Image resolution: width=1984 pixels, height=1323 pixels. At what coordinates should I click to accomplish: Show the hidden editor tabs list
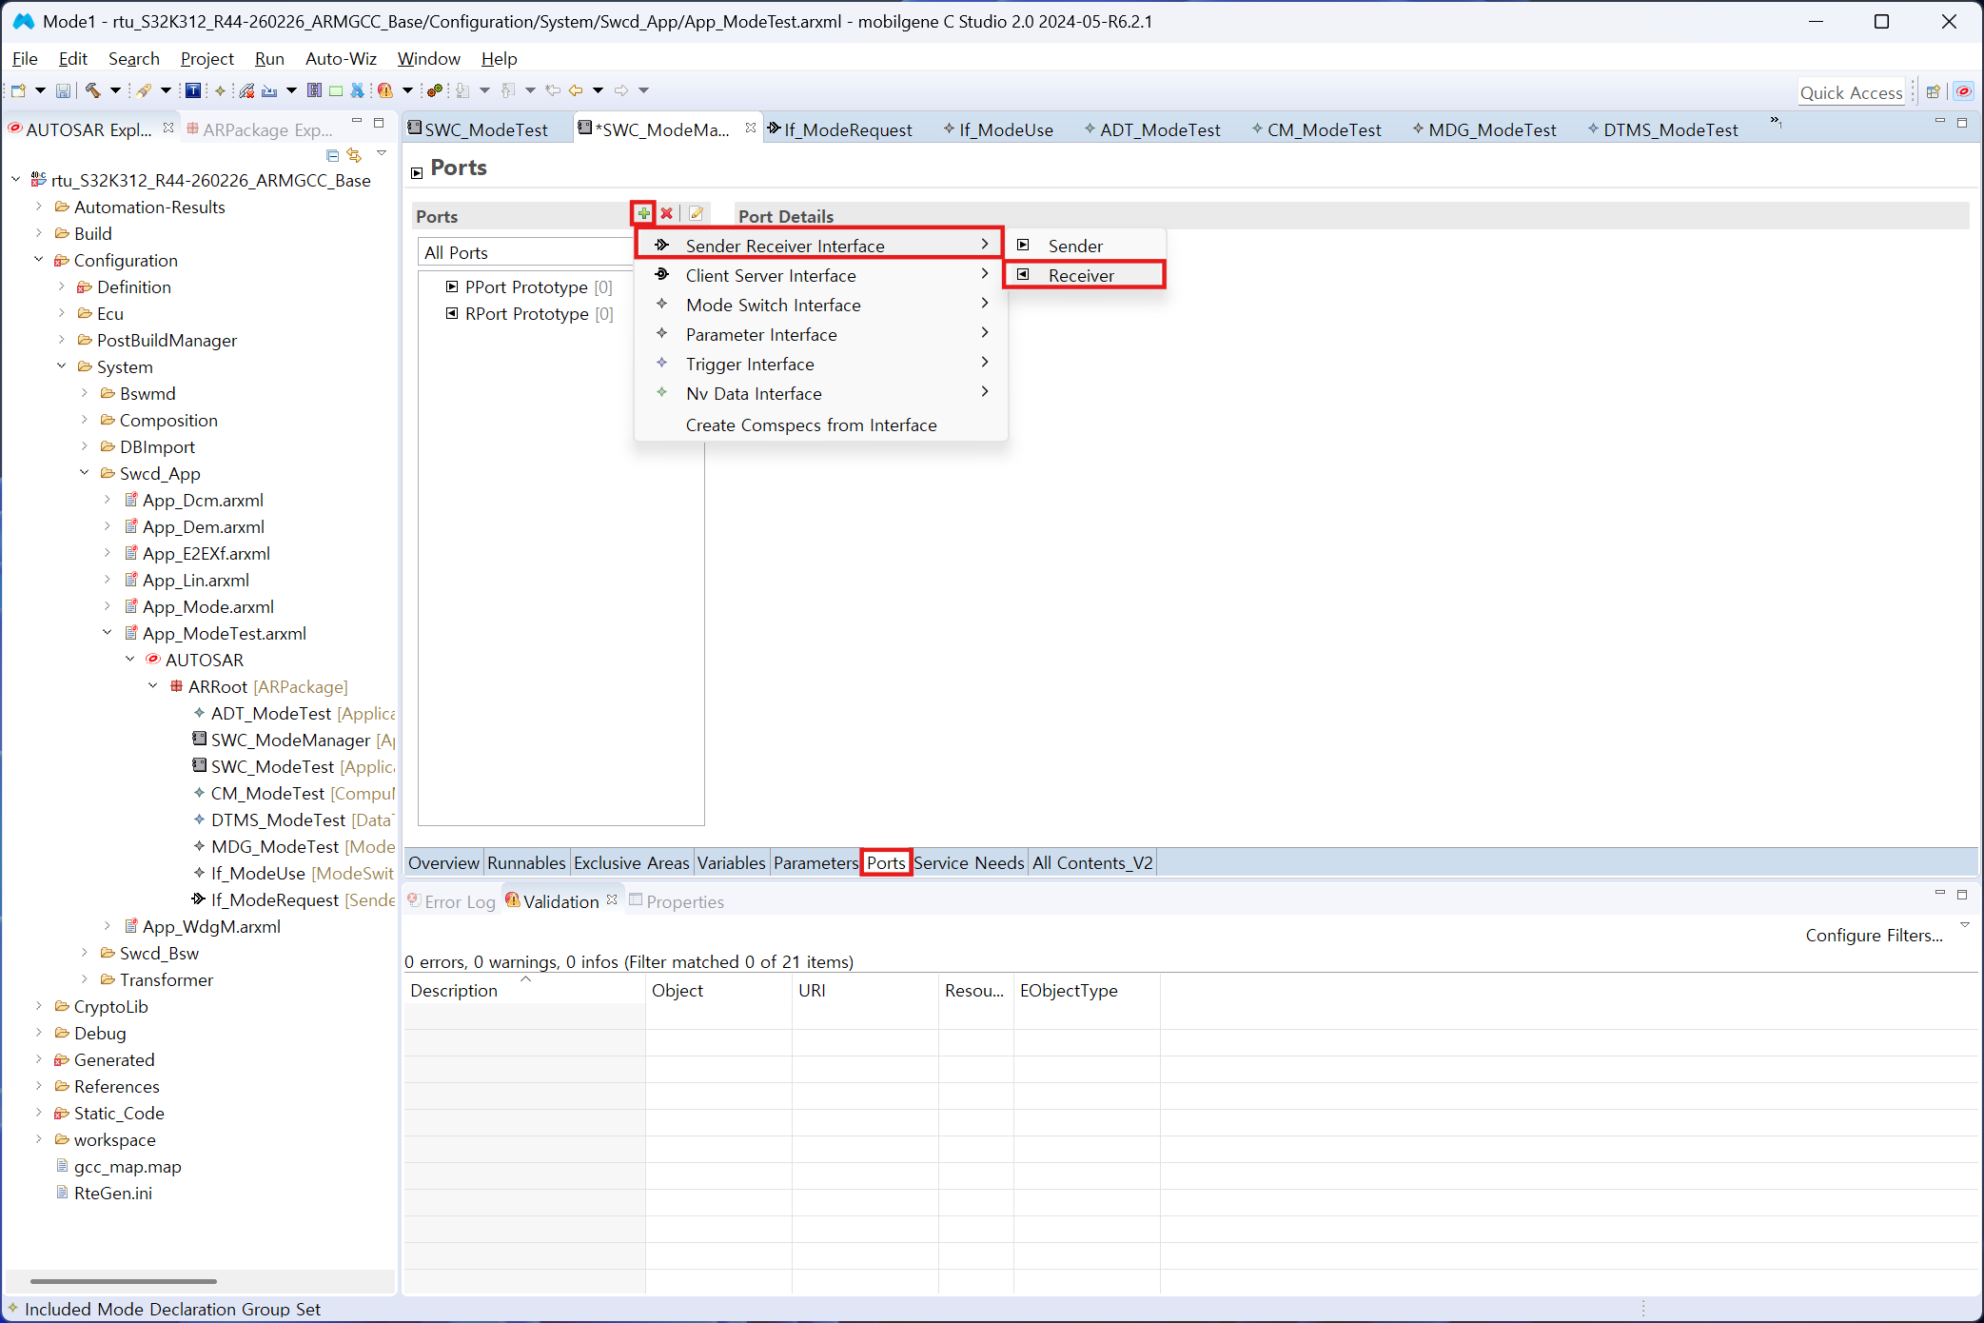(1776, 122)
